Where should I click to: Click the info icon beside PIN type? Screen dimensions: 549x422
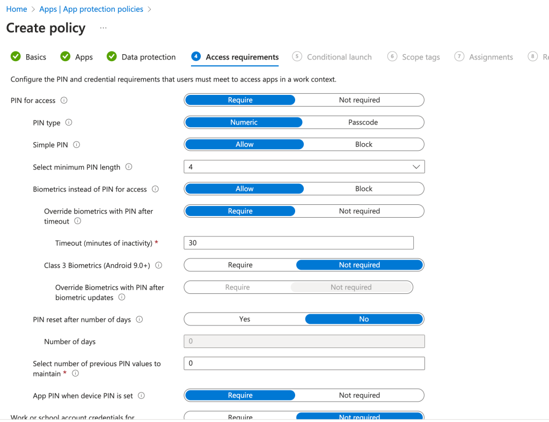(x=69, y=123)
